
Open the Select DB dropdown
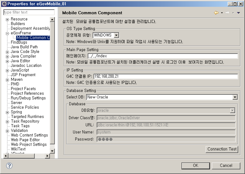point(235,97)
